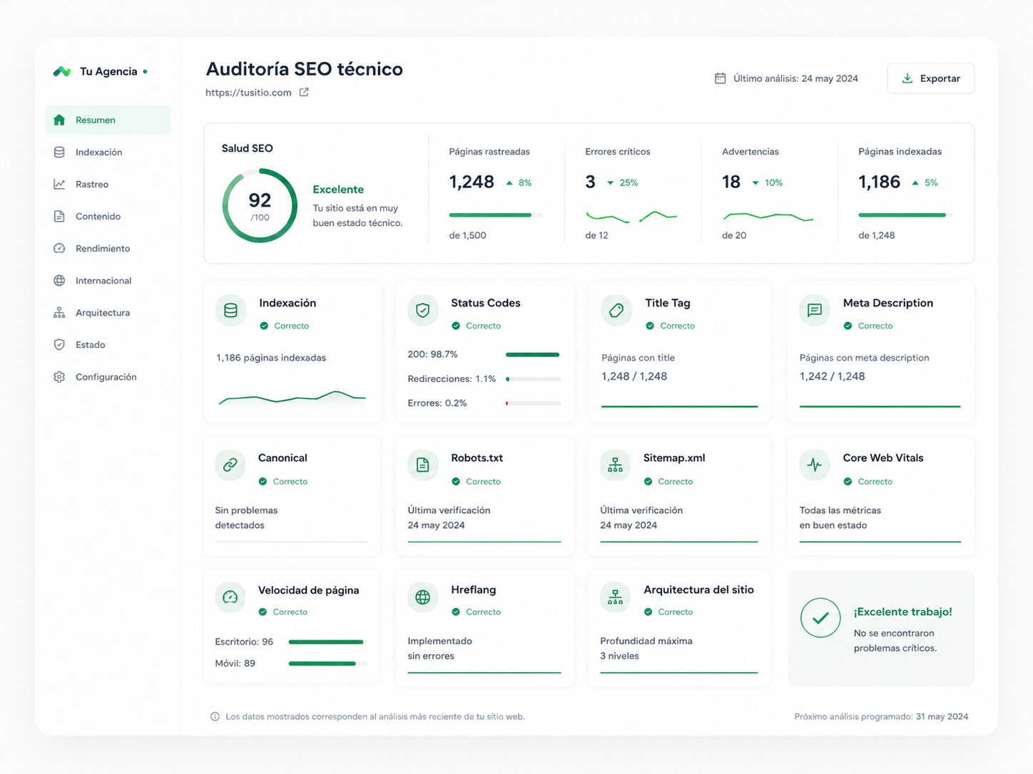Viewport: 1033px width, 774px height.
Task: Click the Status Codes card shield icon
Action: [423, 311]
